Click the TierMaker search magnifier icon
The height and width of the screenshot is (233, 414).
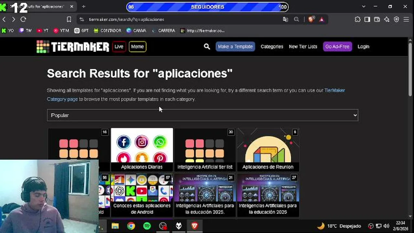207,47
